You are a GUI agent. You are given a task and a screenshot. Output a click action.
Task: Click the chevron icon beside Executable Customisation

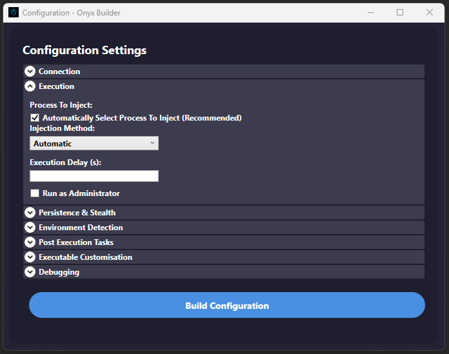pos(30,257)
